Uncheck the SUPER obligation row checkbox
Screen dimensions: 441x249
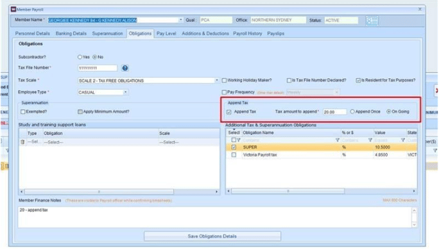234,147
